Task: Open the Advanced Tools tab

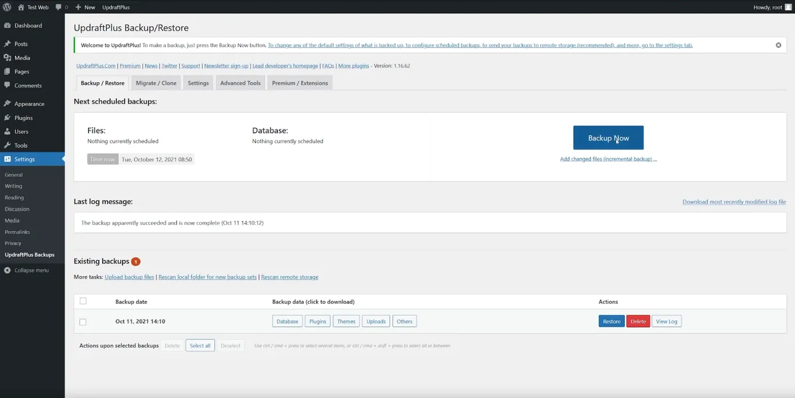Action: point(240,83)
